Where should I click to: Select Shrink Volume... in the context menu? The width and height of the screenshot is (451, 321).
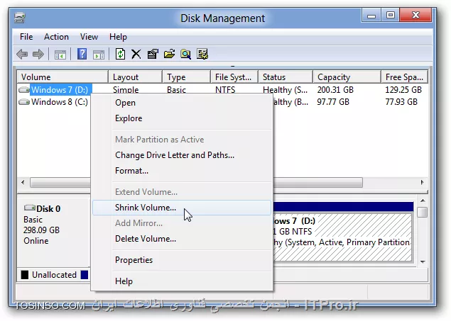[182, 208]
